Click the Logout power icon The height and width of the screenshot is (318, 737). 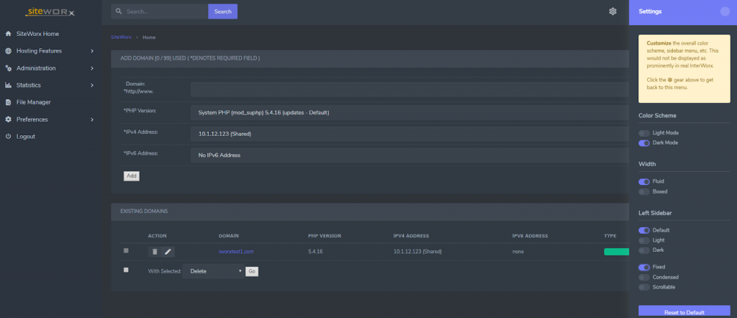(x=8, y=136)
